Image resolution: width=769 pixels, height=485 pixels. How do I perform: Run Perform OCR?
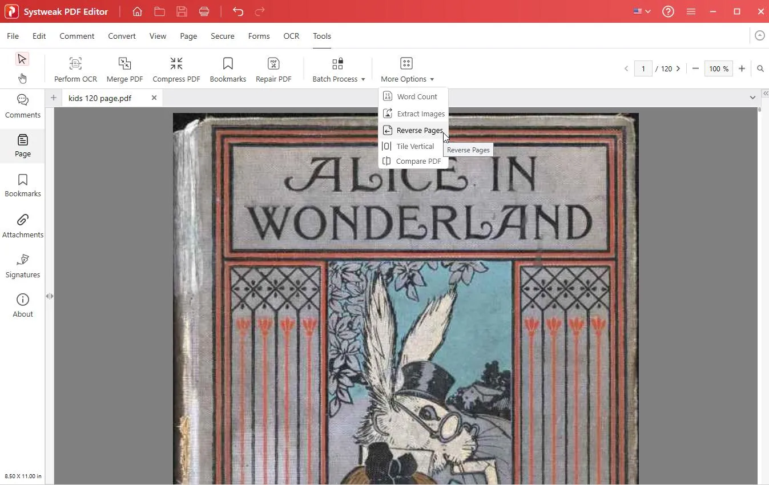coord(75,70)
